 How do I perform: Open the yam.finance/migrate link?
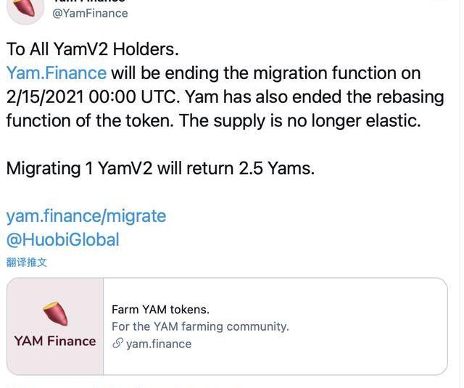[x=86, y=216]
